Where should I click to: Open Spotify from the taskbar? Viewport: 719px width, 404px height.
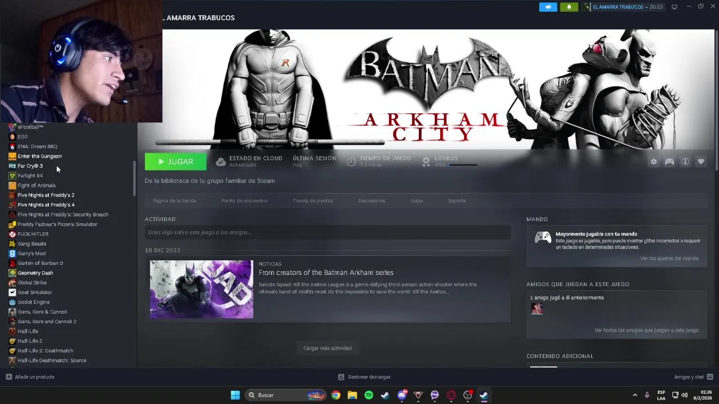tap(368, 395)
